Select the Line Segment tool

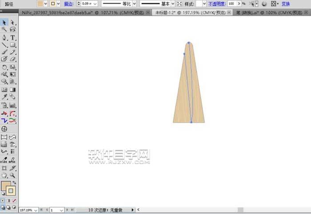coord(4,45)
